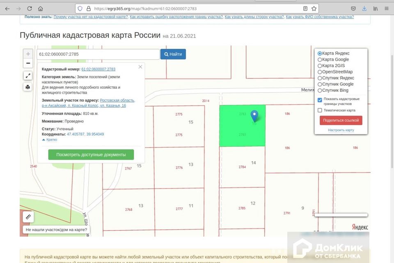
Task: Reload the page in browser
Action: click(x=30, y=8)
